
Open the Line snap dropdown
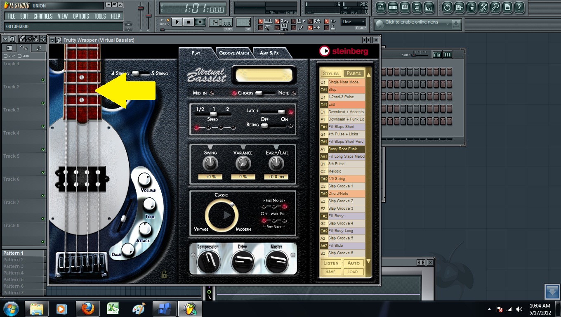(354, 22)
